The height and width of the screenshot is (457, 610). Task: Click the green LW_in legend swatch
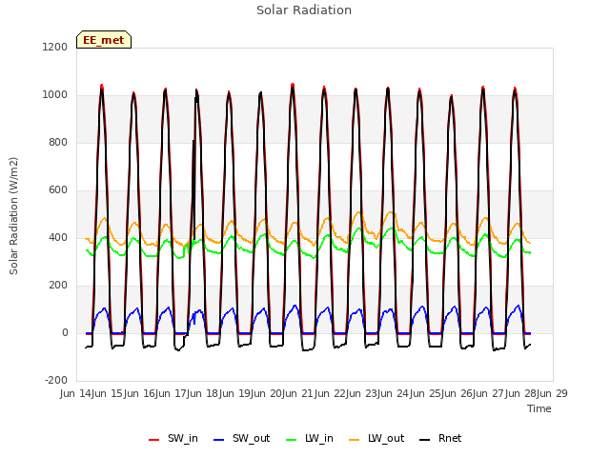coord(292,440)
